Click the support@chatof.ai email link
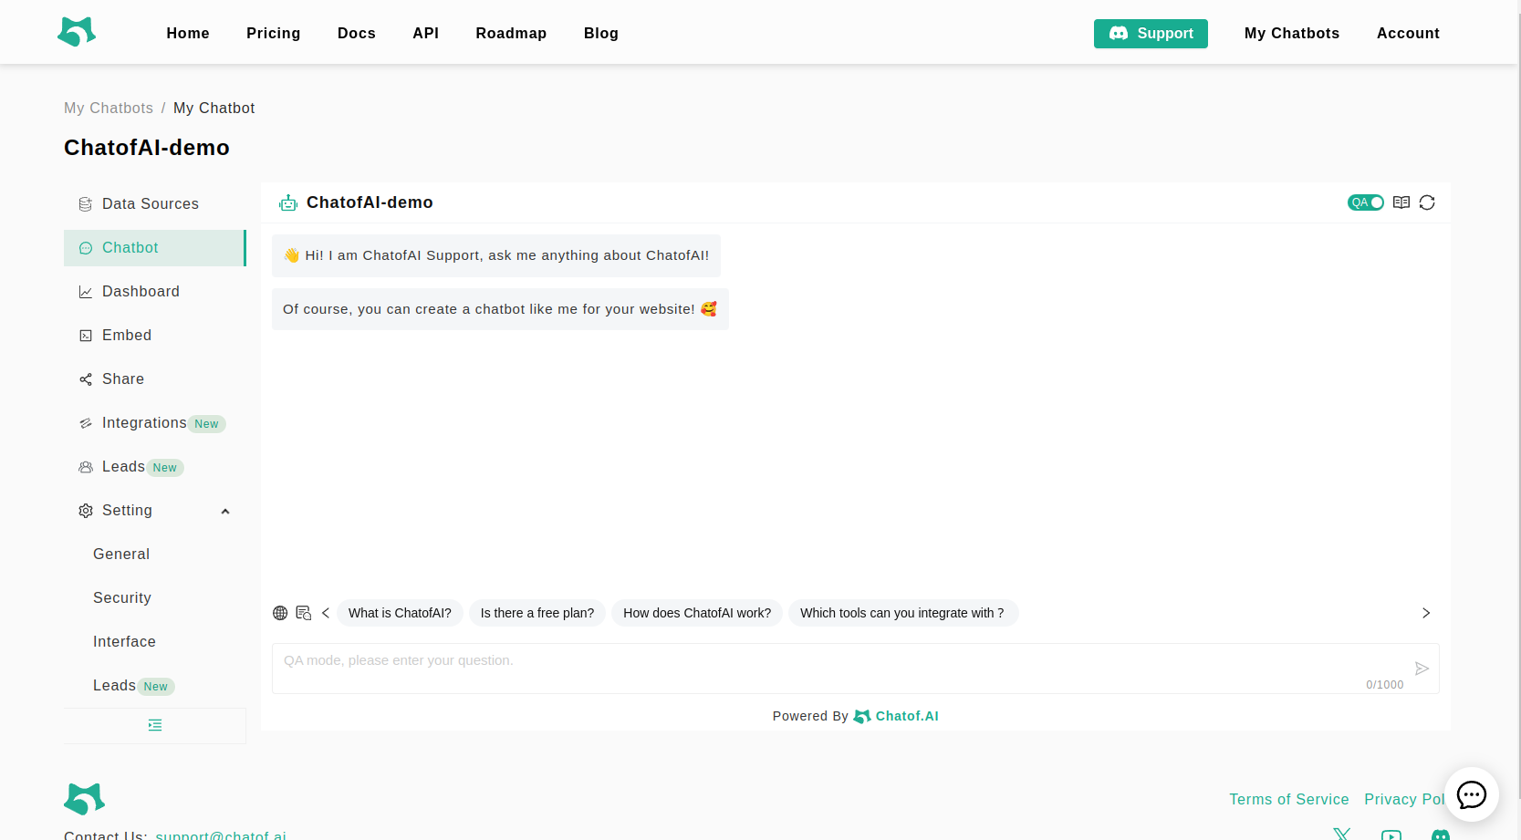The width and height of the screenshot is (1521, 840). click(x=221, y=835)
